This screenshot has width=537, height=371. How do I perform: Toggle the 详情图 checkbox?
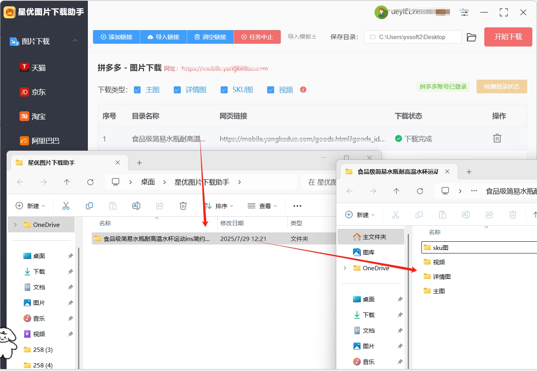pyautogui.click(x=177, y=90)
